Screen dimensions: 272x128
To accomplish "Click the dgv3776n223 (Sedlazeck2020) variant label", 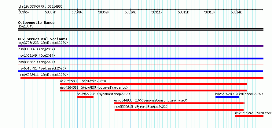I will pyautogui.click(x=43, y=43).
